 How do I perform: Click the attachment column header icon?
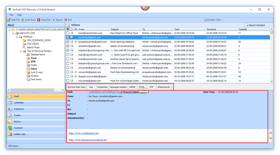pos(76,29)
